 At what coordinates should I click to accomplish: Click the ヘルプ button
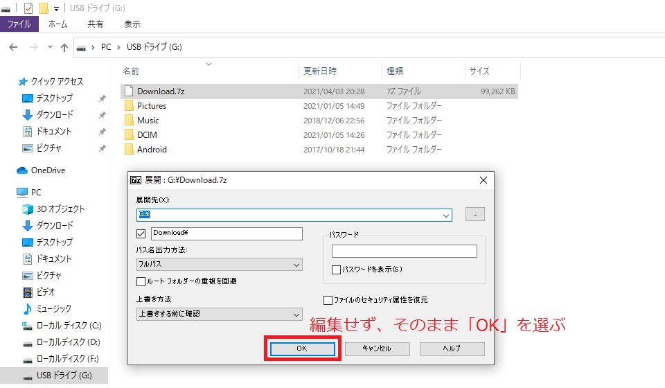click(x=452, y=349)
